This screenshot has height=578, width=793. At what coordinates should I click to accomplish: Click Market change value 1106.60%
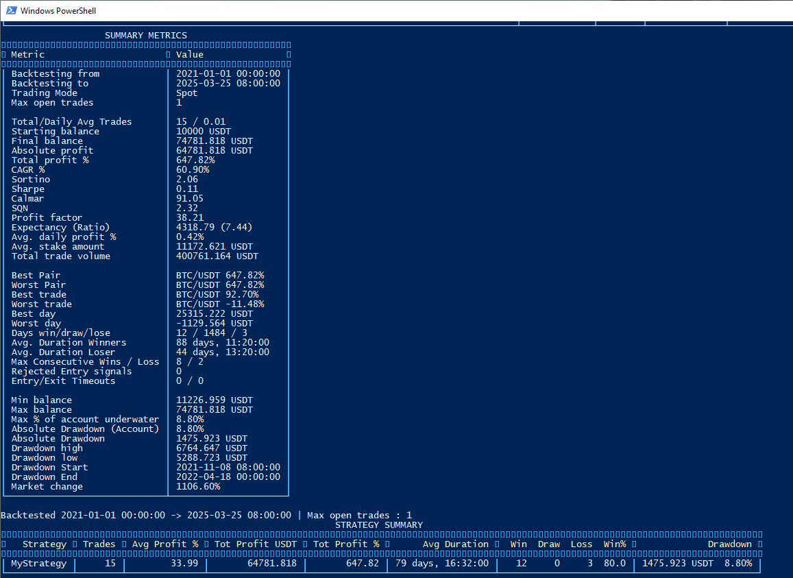pyautogui.click(x=198, y=487)
